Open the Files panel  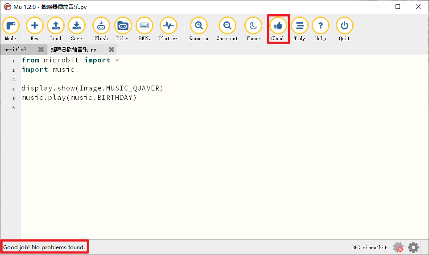(123, 29)
